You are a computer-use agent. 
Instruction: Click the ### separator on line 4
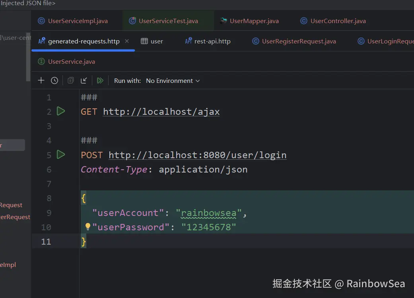pyautogui.click(x=89, y=140)
